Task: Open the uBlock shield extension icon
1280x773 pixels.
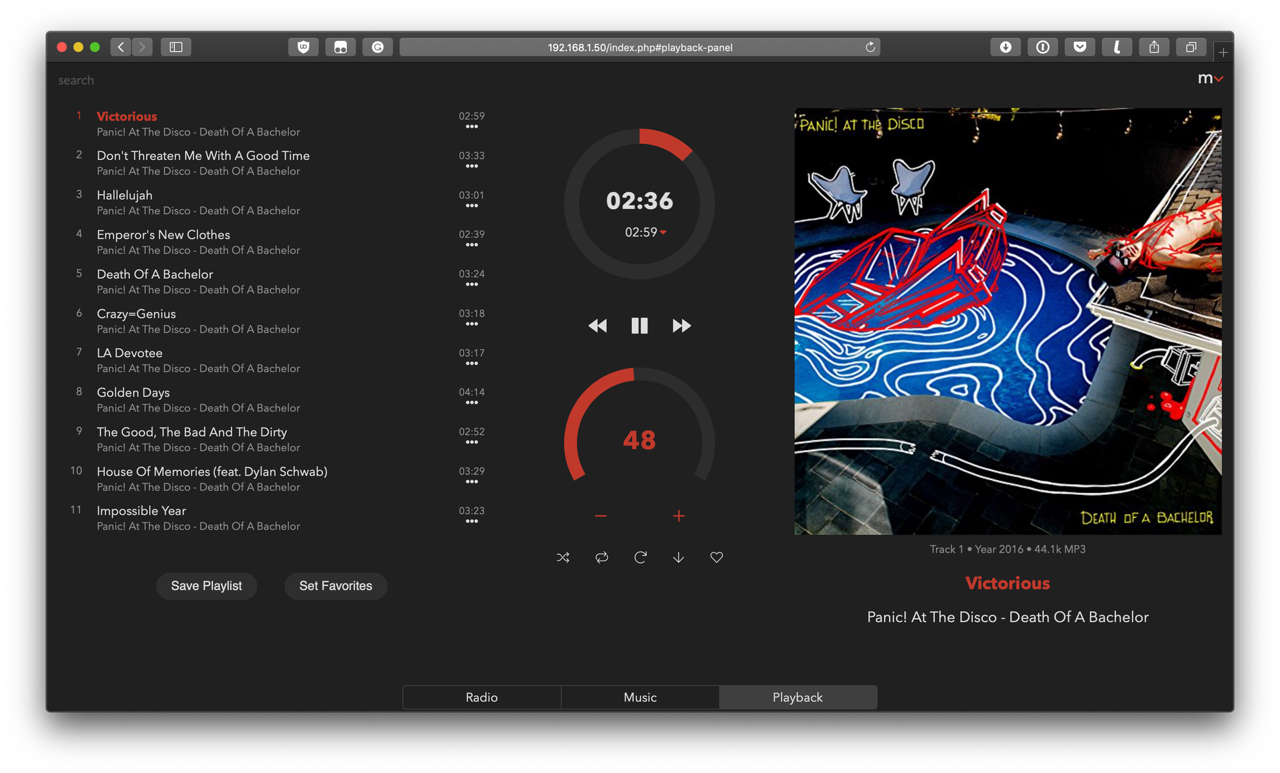Action: 303,47
